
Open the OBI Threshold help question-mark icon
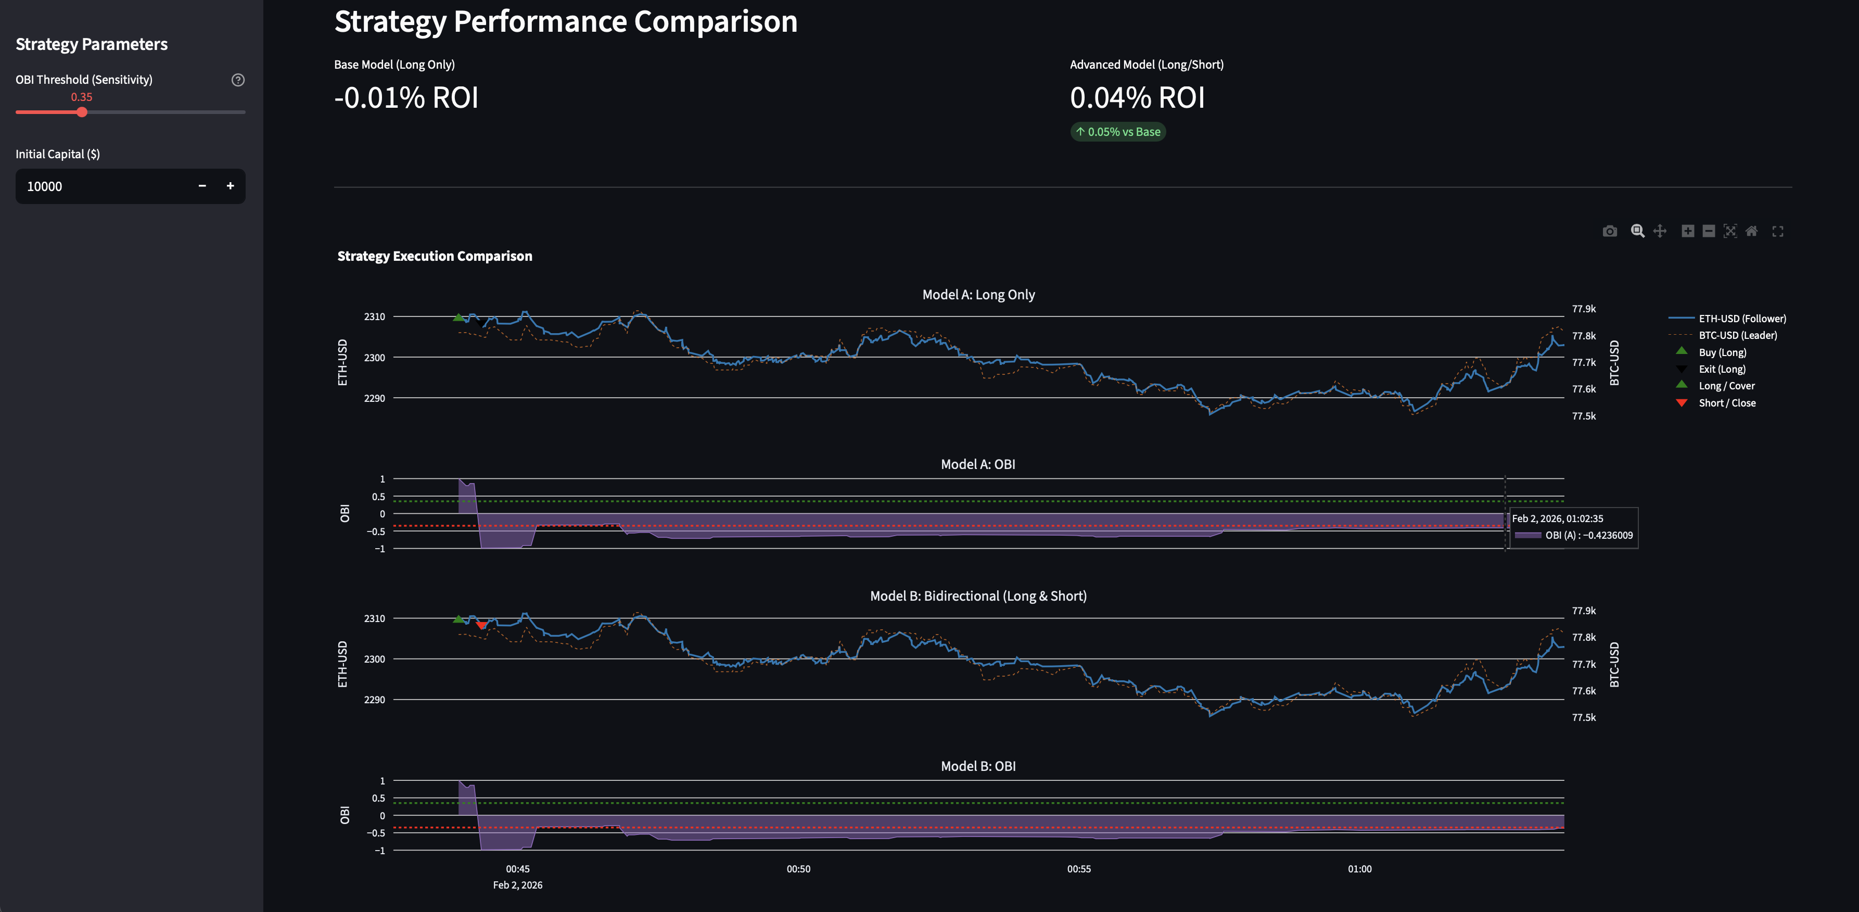[238, 80]
